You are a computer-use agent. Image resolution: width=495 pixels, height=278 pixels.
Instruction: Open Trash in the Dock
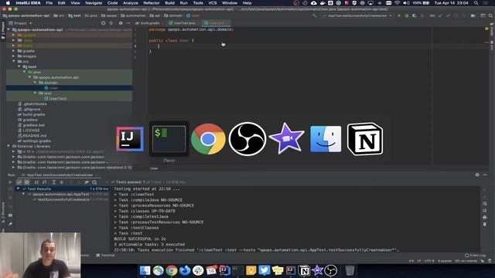[350, 270]
